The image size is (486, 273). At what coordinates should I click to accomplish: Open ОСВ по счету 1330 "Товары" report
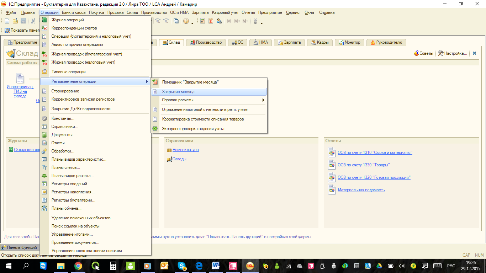(x=364, y=165)
